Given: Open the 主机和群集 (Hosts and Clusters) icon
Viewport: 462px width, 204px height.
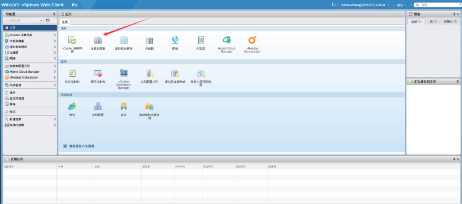Looking at the screenshot, I should 98,41.
